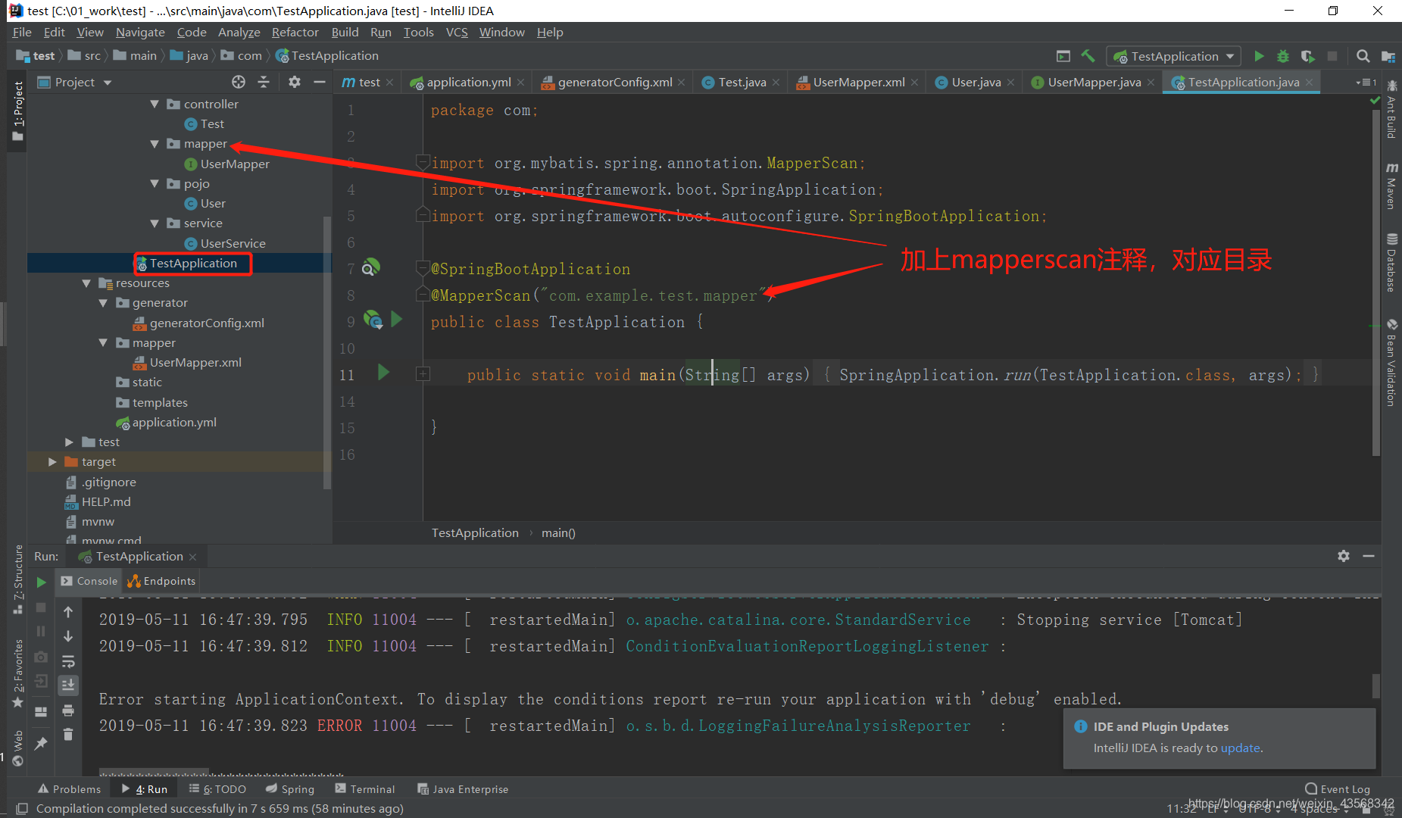The height and width of the screenshot is (818, 1402).
Task: Toggle soft-wrap in the console
Action: 68,661
